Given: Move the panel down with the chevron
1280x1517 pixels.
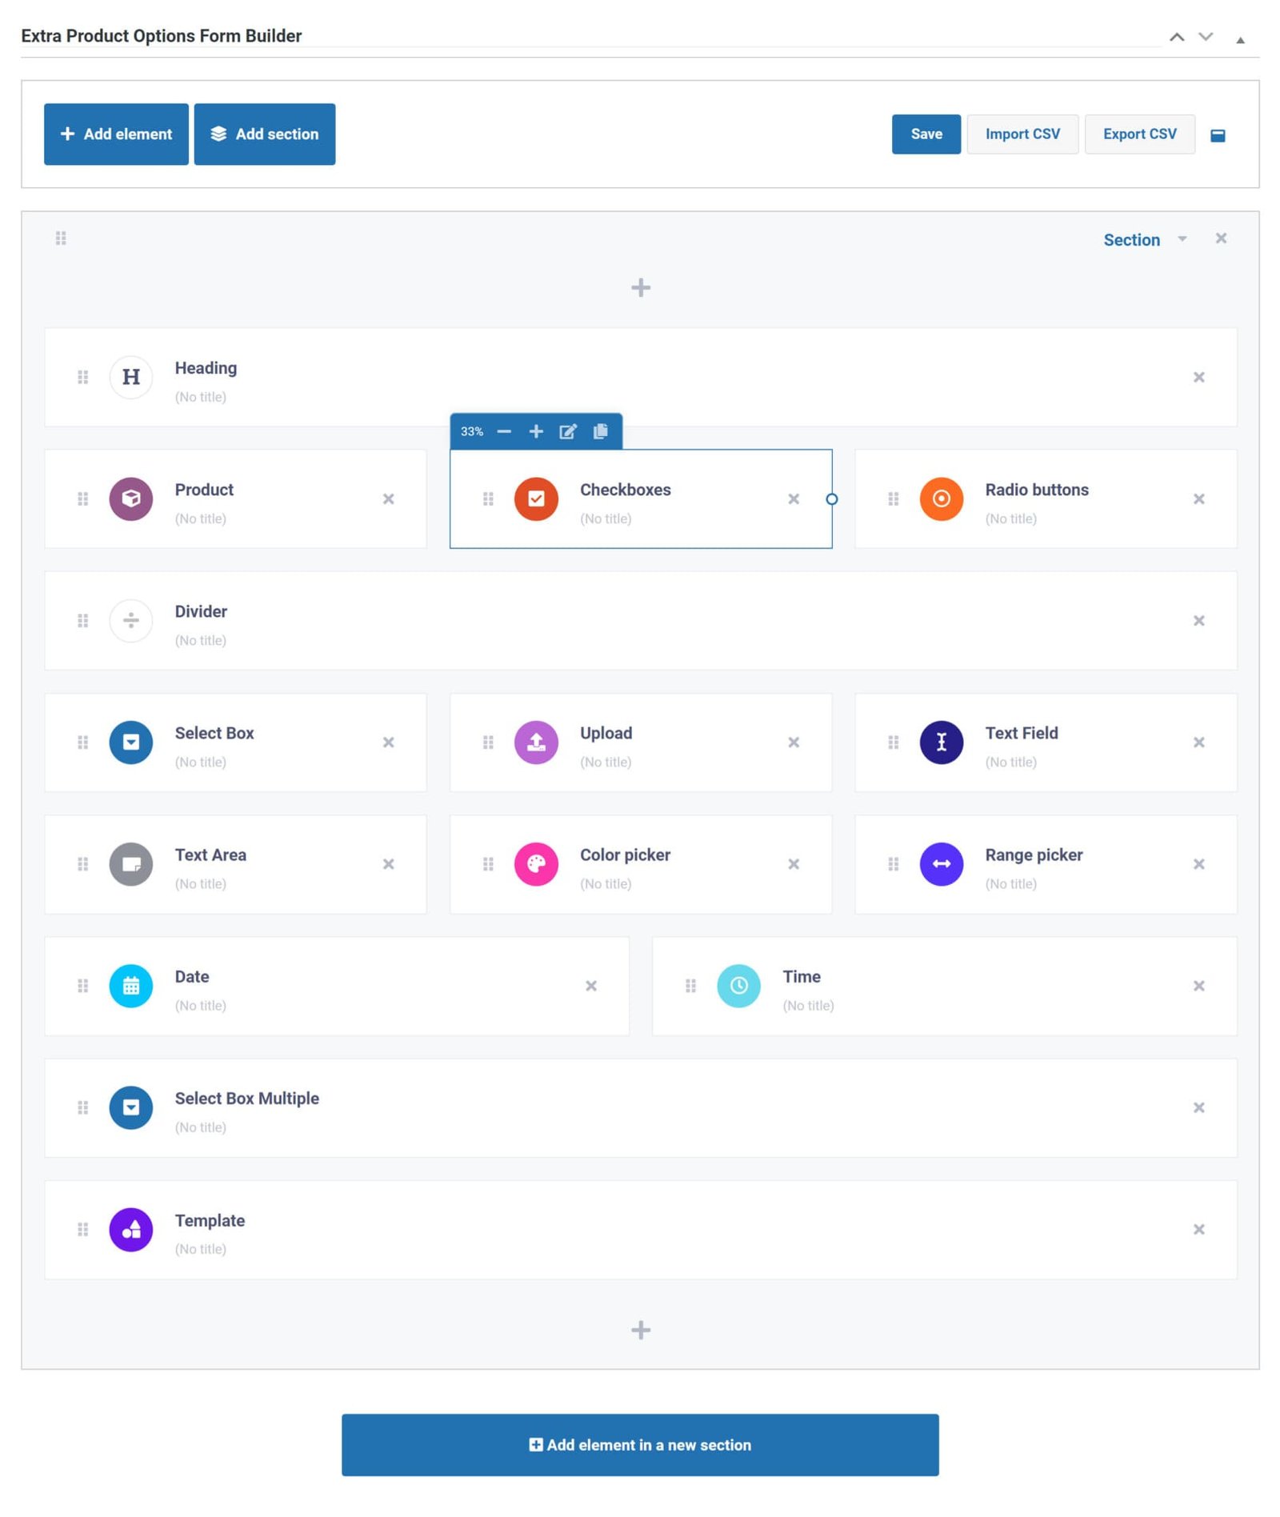Looking at the screenshot, I should click(x=1206, y=37).
